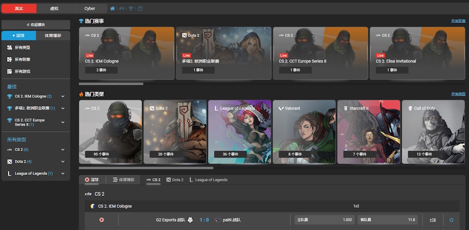Image resolution: width=469 pixels, height=230 pixels.
Task: Click the calendar icon in the breadcrumb
Action: pyautogui.click(x=140, y=8)
